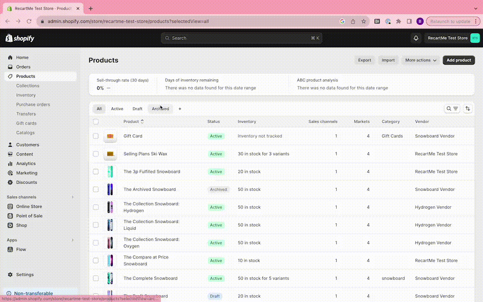Check the select-all products checkbox
This screenshot has height=302, width=483.
tap(96, 122)
